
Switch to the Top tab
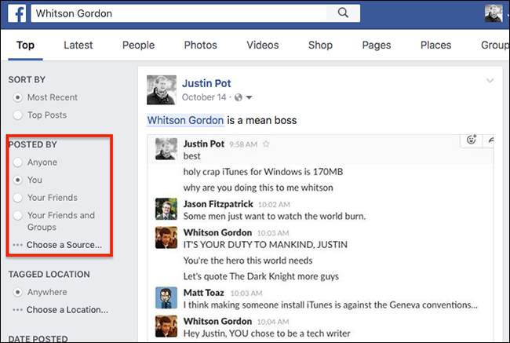click(25, 45)
